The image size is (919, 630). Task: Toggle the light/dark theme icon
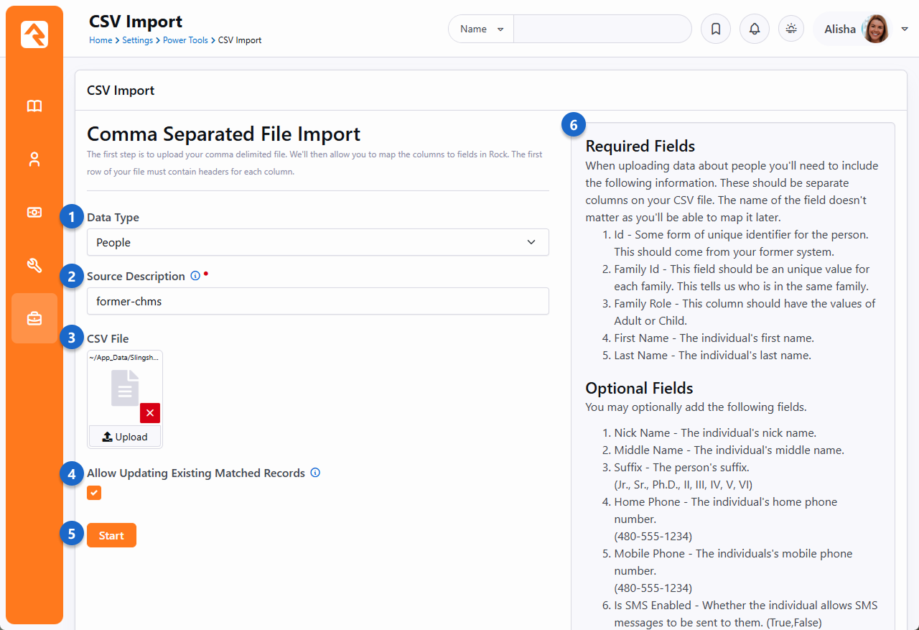791,29
